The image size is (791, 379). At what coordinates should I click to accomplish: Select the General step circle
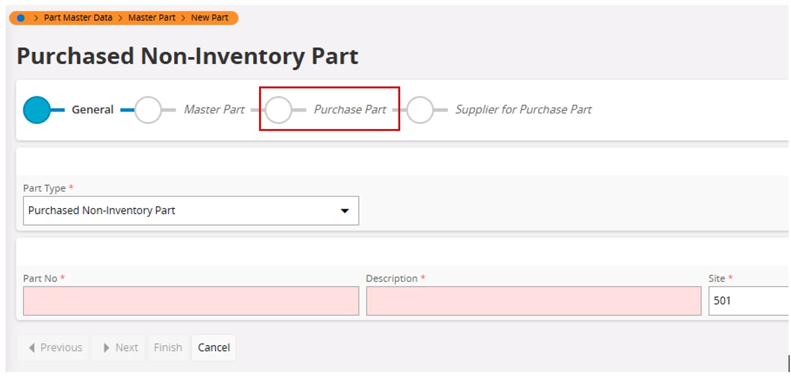click(37, 110)
